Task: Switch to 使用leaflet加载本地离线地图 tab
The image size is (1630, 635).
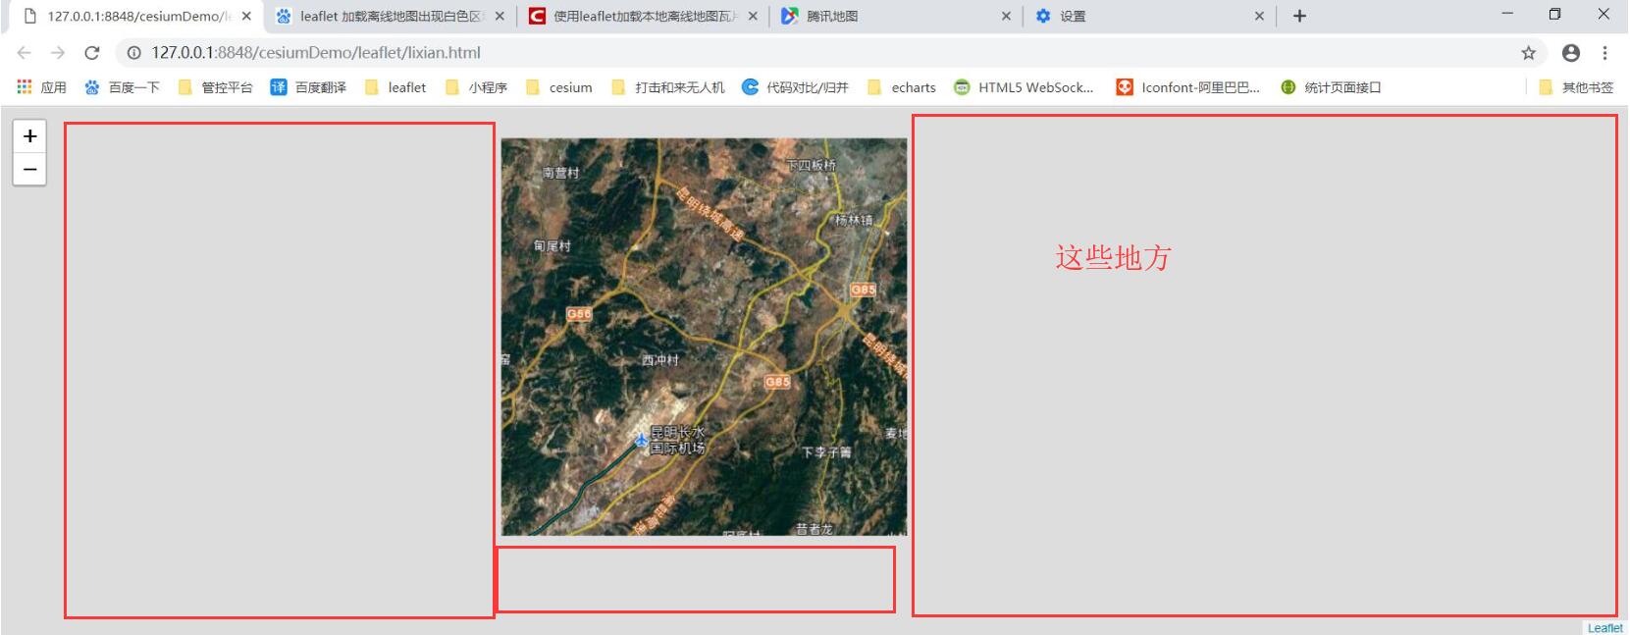Action: pyautogui.click(x=644, y=16)
